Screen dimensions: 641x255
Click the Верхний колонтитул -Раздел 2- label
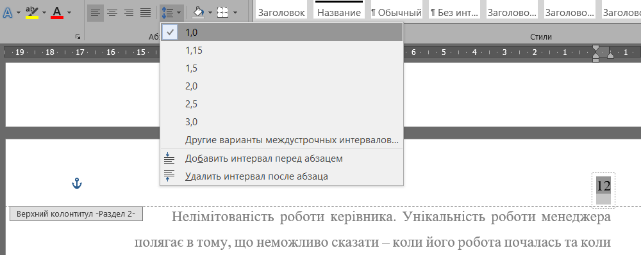click(76, 213)
